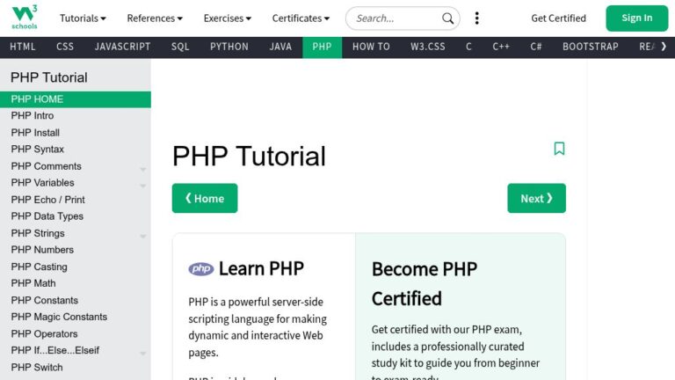Screen dimensions: 675x380
Task: Select PHP HOME in the sidebar
Action: [x=76, y=99]
